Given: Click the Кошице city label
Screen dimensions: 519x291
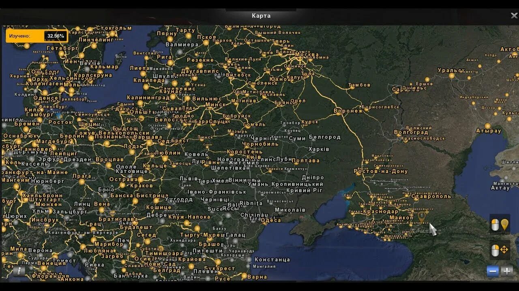Looking at the screenshot, I should coord(159,207).
